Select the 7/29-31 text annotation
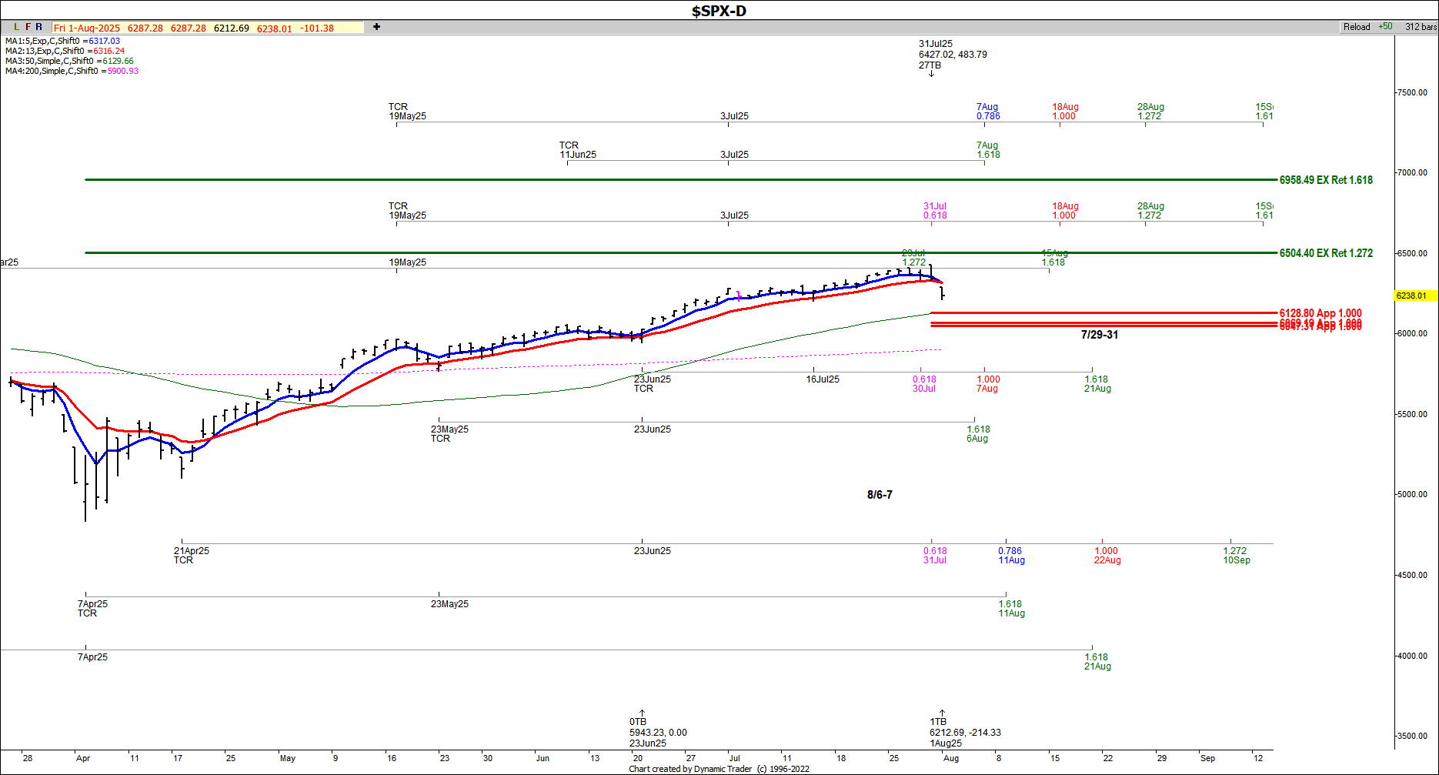Viewport: 1439px width, 775px height. point(1099,335)
